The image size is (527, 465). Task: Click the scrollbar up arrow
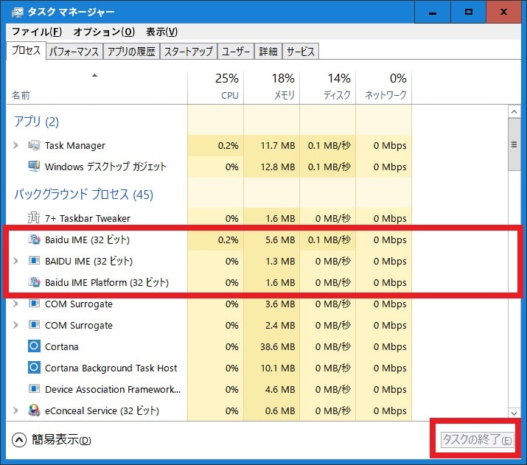[x=514, y=112]
